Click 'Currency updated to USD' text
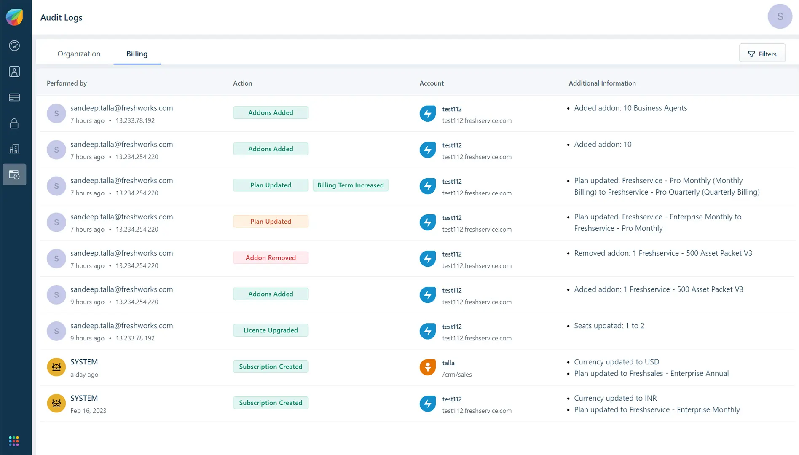Viewport: 799px width, 455px height. (616, 362)
